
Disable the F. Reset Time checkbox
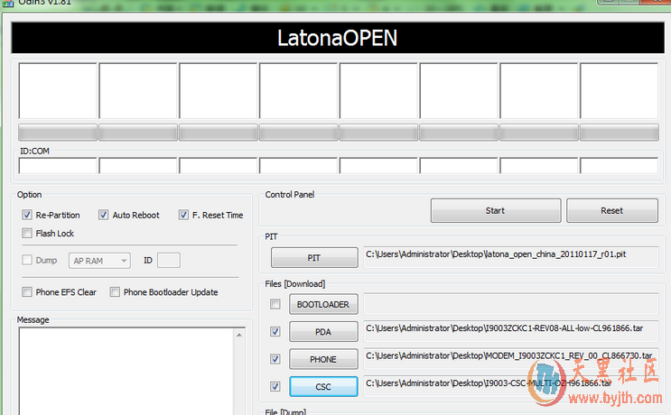(183, 216)
